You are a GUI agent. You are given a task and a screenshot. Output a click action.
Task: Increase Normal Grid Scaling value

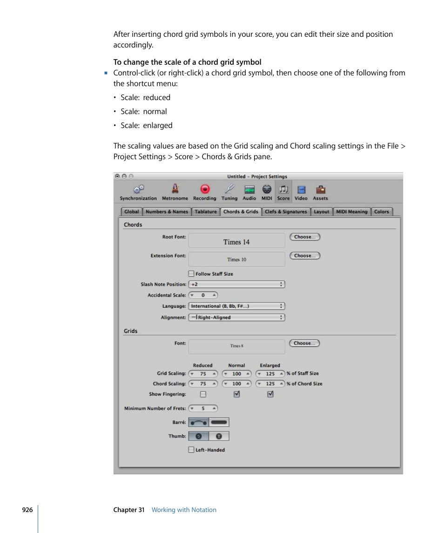248,374
